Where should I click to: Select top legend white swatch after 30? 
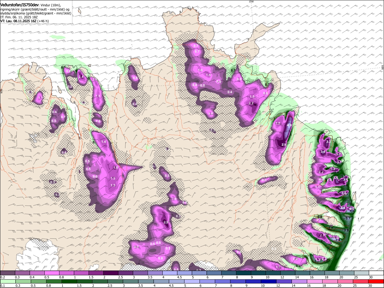point(376,273)
